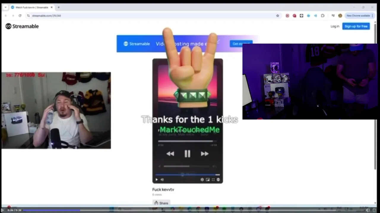This screenshot has width=380, height=213.
Task: Click Get started on the Streamable banner
Action: (241, 44)
